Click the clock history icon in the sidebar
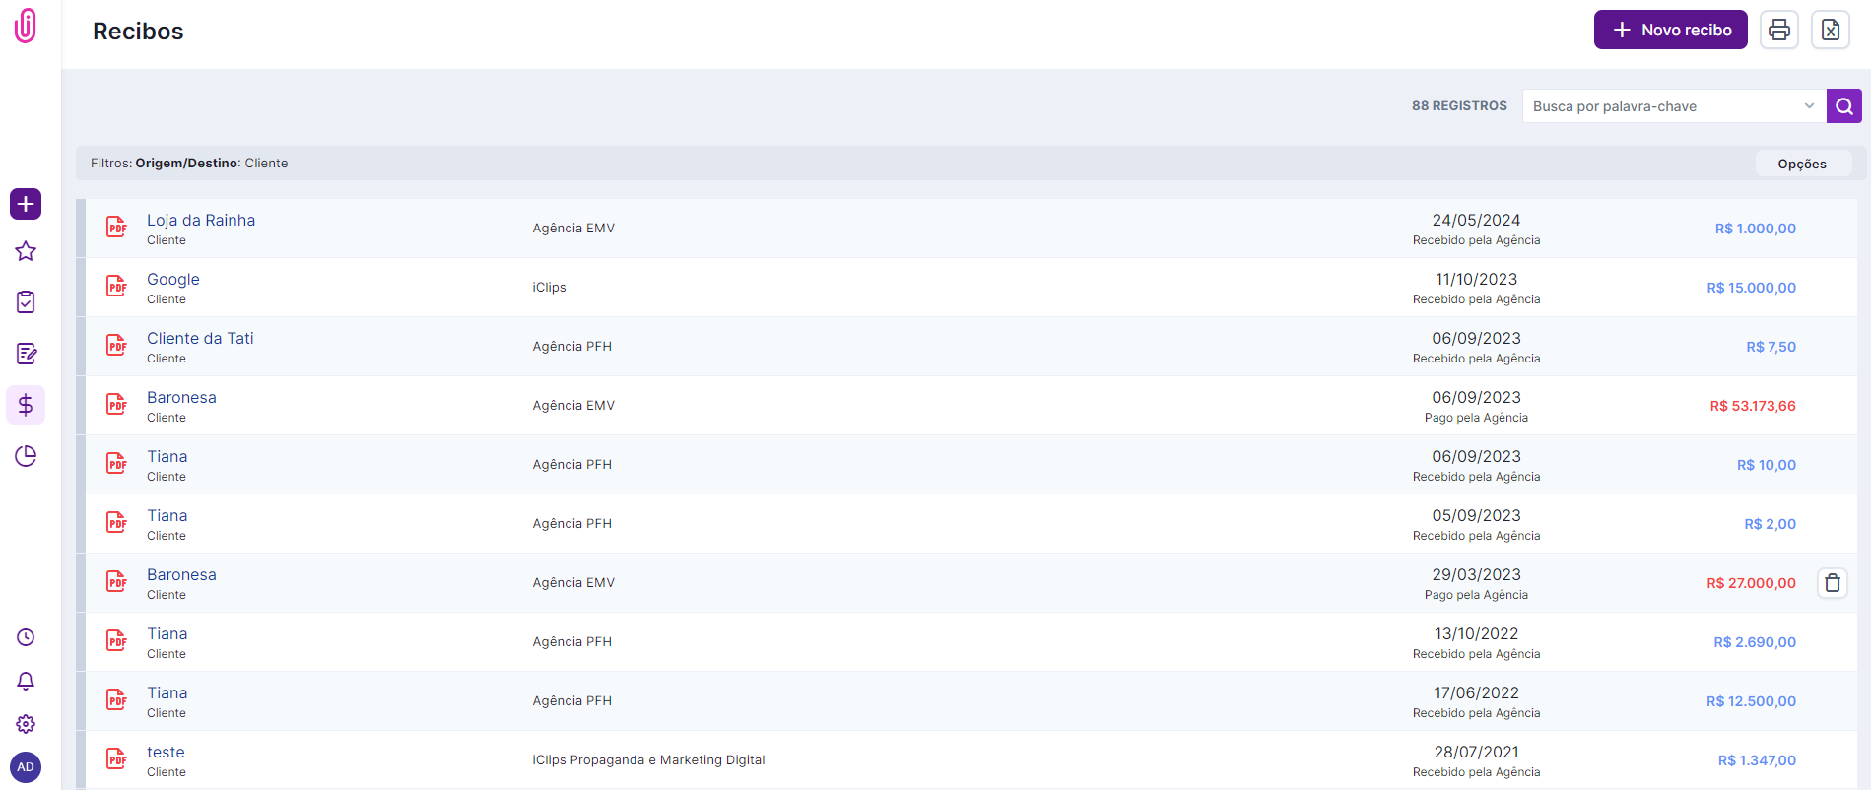1871x790 pixels. [26, 637]
